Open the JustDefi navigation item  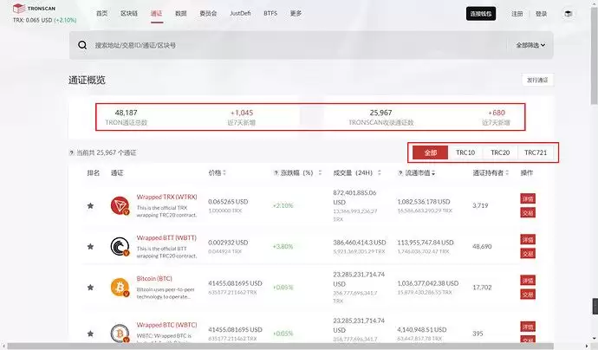click(240, 13)
